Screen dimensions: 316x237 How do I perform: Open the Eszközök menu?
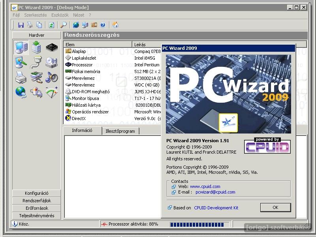60,15
